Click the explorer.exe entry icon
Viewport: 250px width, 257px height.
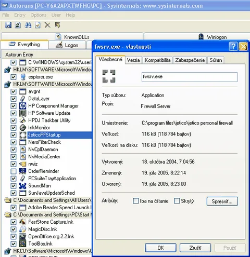point(22,77)
